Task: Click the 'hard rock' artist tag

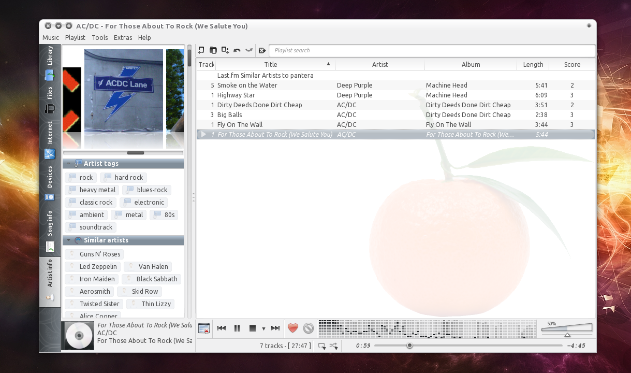Action: (123, 178)
